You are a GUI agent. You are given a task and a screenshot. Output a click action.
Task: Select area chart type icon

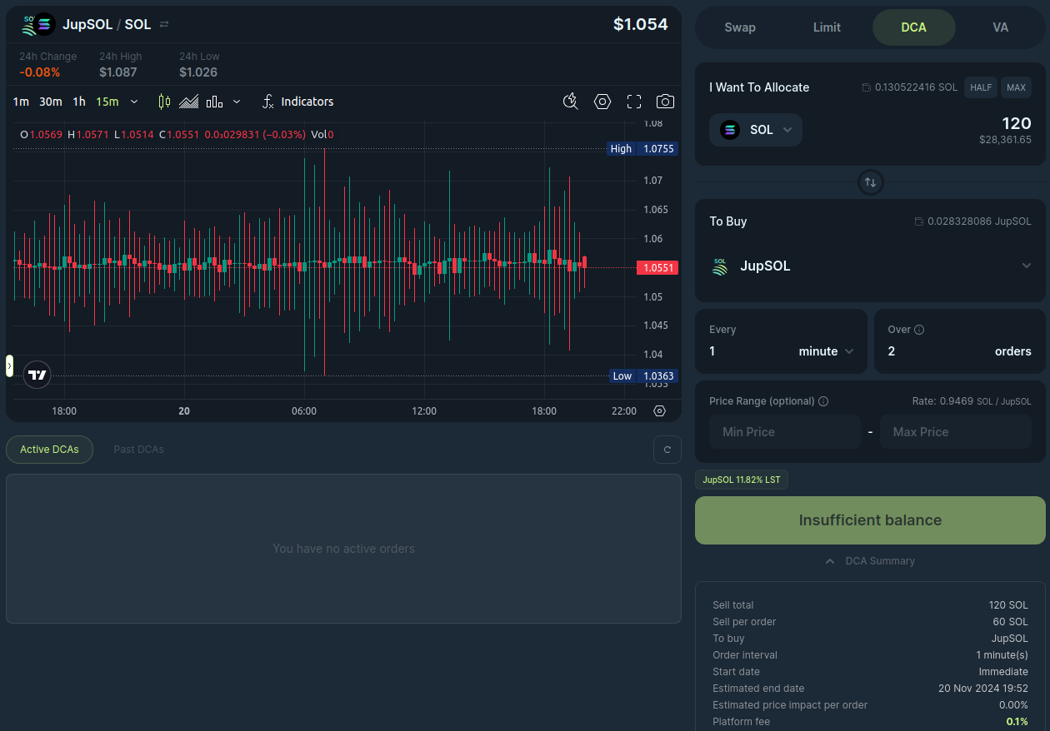pyautogui.click(x=189, y=102)
